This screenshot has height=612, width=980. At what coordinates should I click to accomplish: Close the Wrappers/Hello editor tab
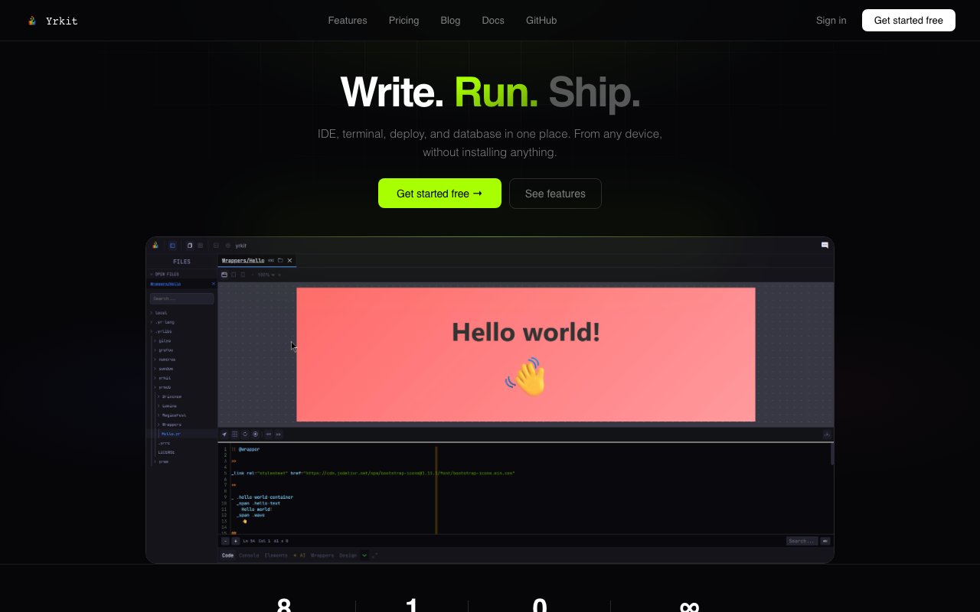pos(289,261)
